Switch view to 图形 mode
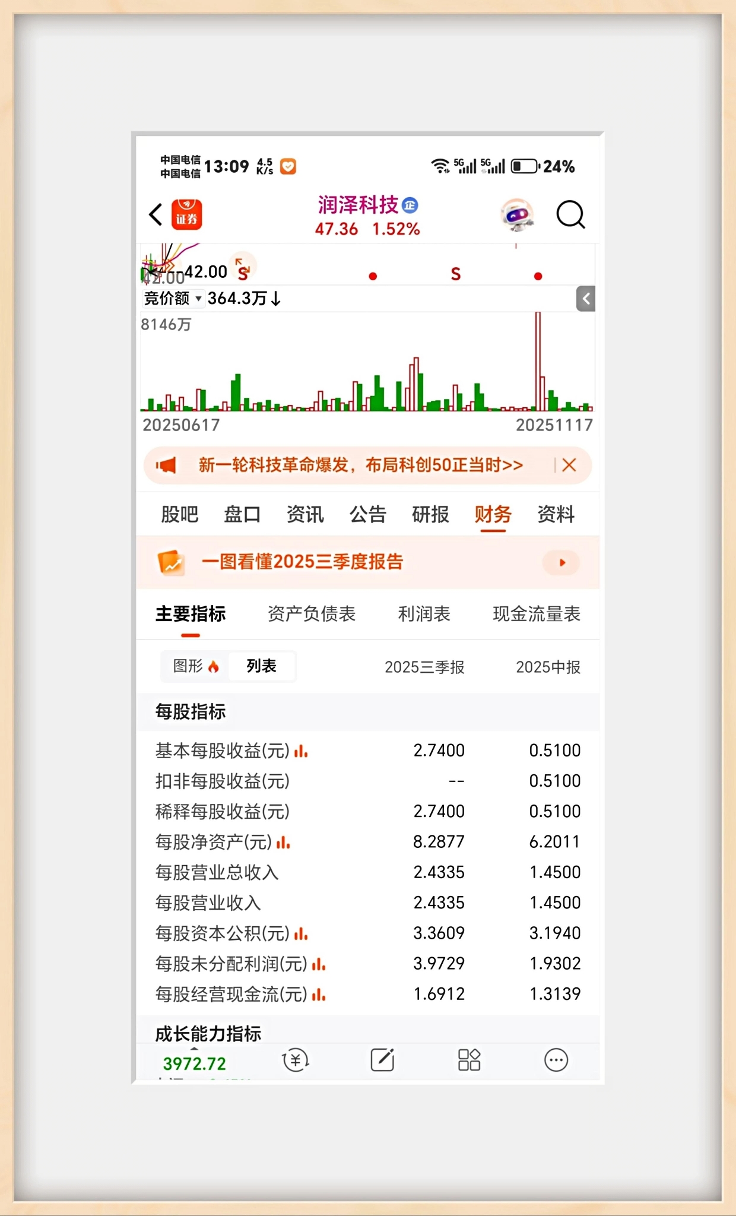Screen dimensions: 736x1216 tap(195, 666)
